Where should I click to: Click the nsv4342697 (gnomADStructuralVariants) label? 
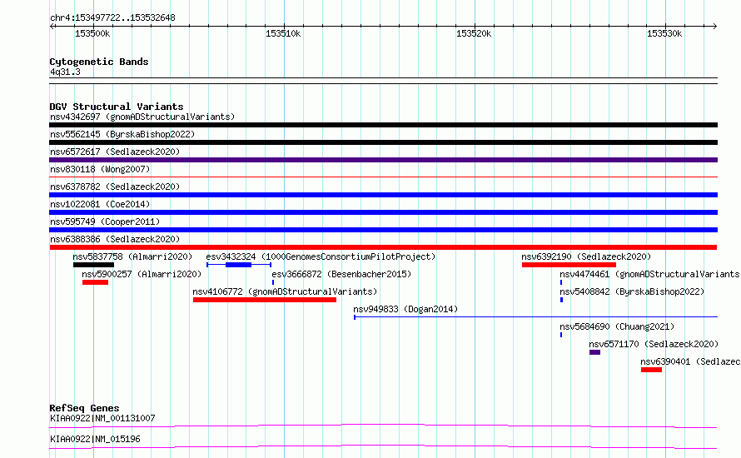coord(142,117)
